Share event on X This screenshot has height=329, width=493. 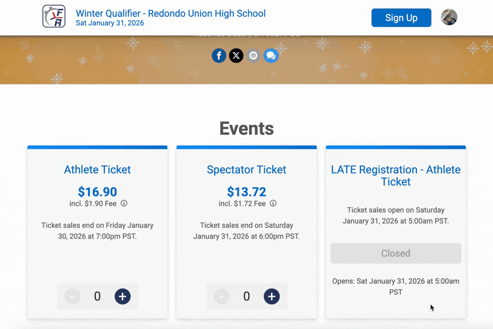[236, 56]
